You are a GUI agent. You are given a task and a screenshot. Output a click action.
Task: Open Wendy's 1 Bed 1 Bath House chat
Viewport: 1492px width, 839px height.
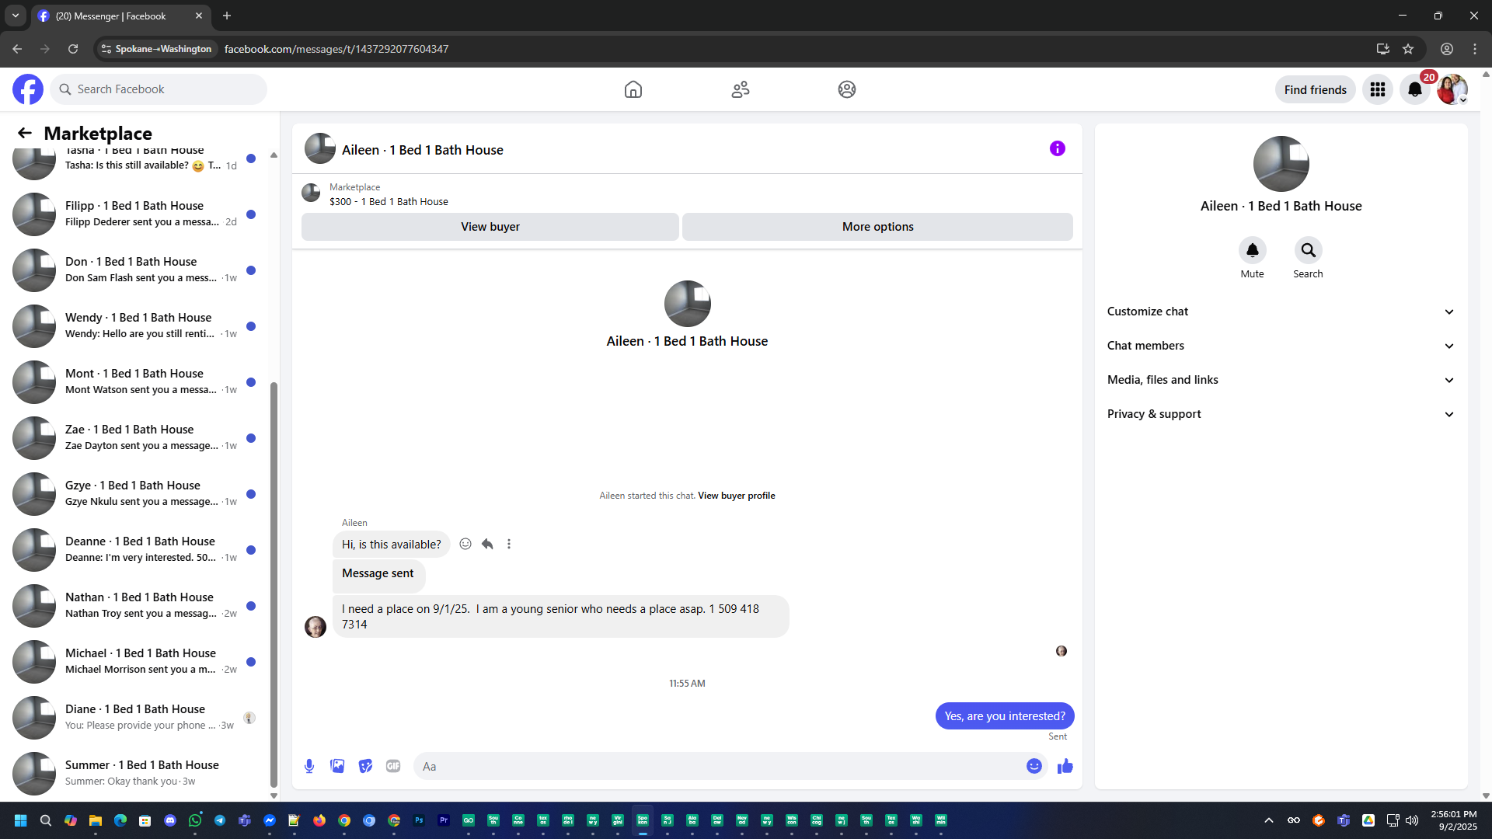click(x=140, y=326)
